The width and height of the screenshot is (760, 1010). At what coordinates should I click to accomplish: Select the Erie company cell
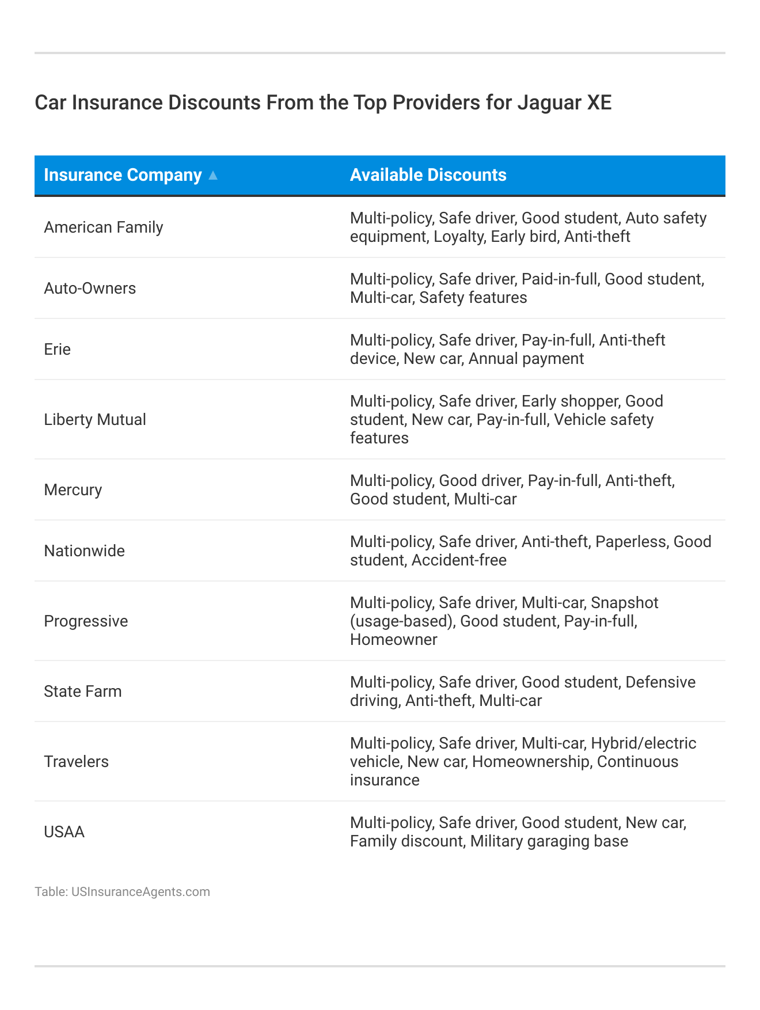tap(58, 350)
